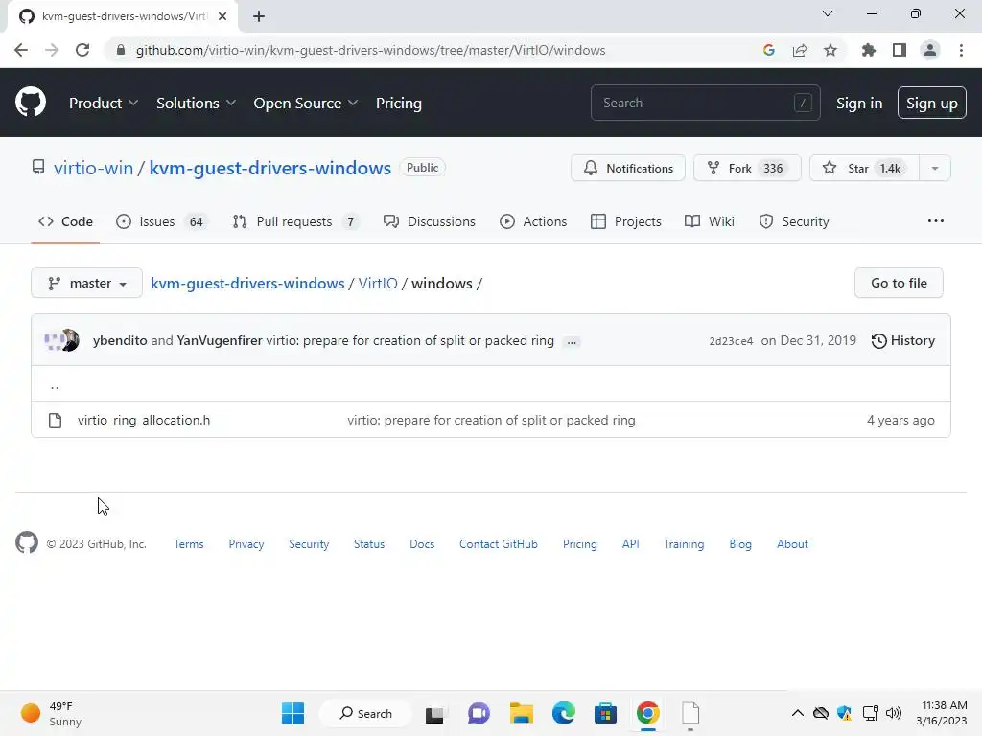Open the latest commit message link in the header
Image resolution: width=982 pixels, height=736 pixels.
click(409, 340)
